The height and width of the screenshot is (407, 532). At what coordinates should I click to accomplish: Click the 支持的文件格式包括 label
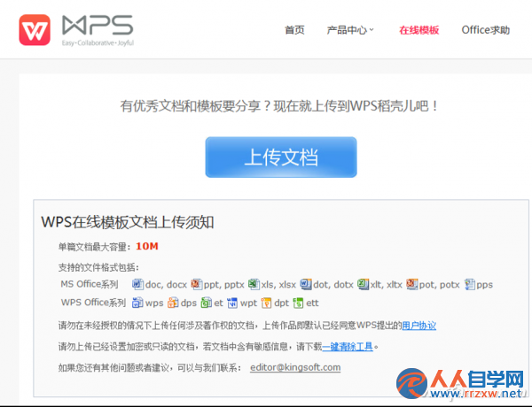[x=98, y=267]
